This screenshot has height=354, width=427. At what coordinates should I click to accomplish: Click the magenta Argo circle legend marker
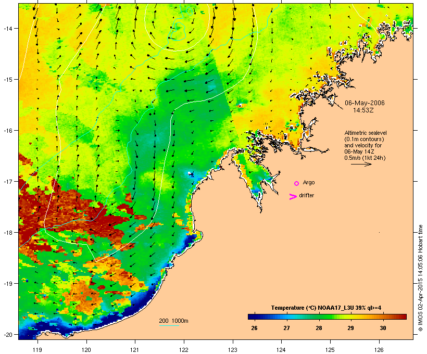297,183
